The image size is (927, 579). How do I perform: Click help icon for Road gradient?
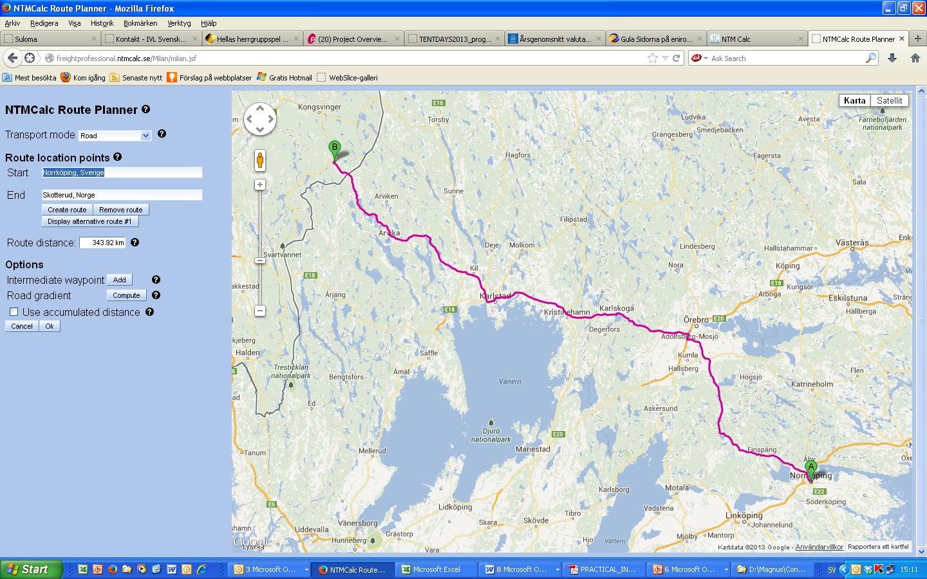click(156, 295)
